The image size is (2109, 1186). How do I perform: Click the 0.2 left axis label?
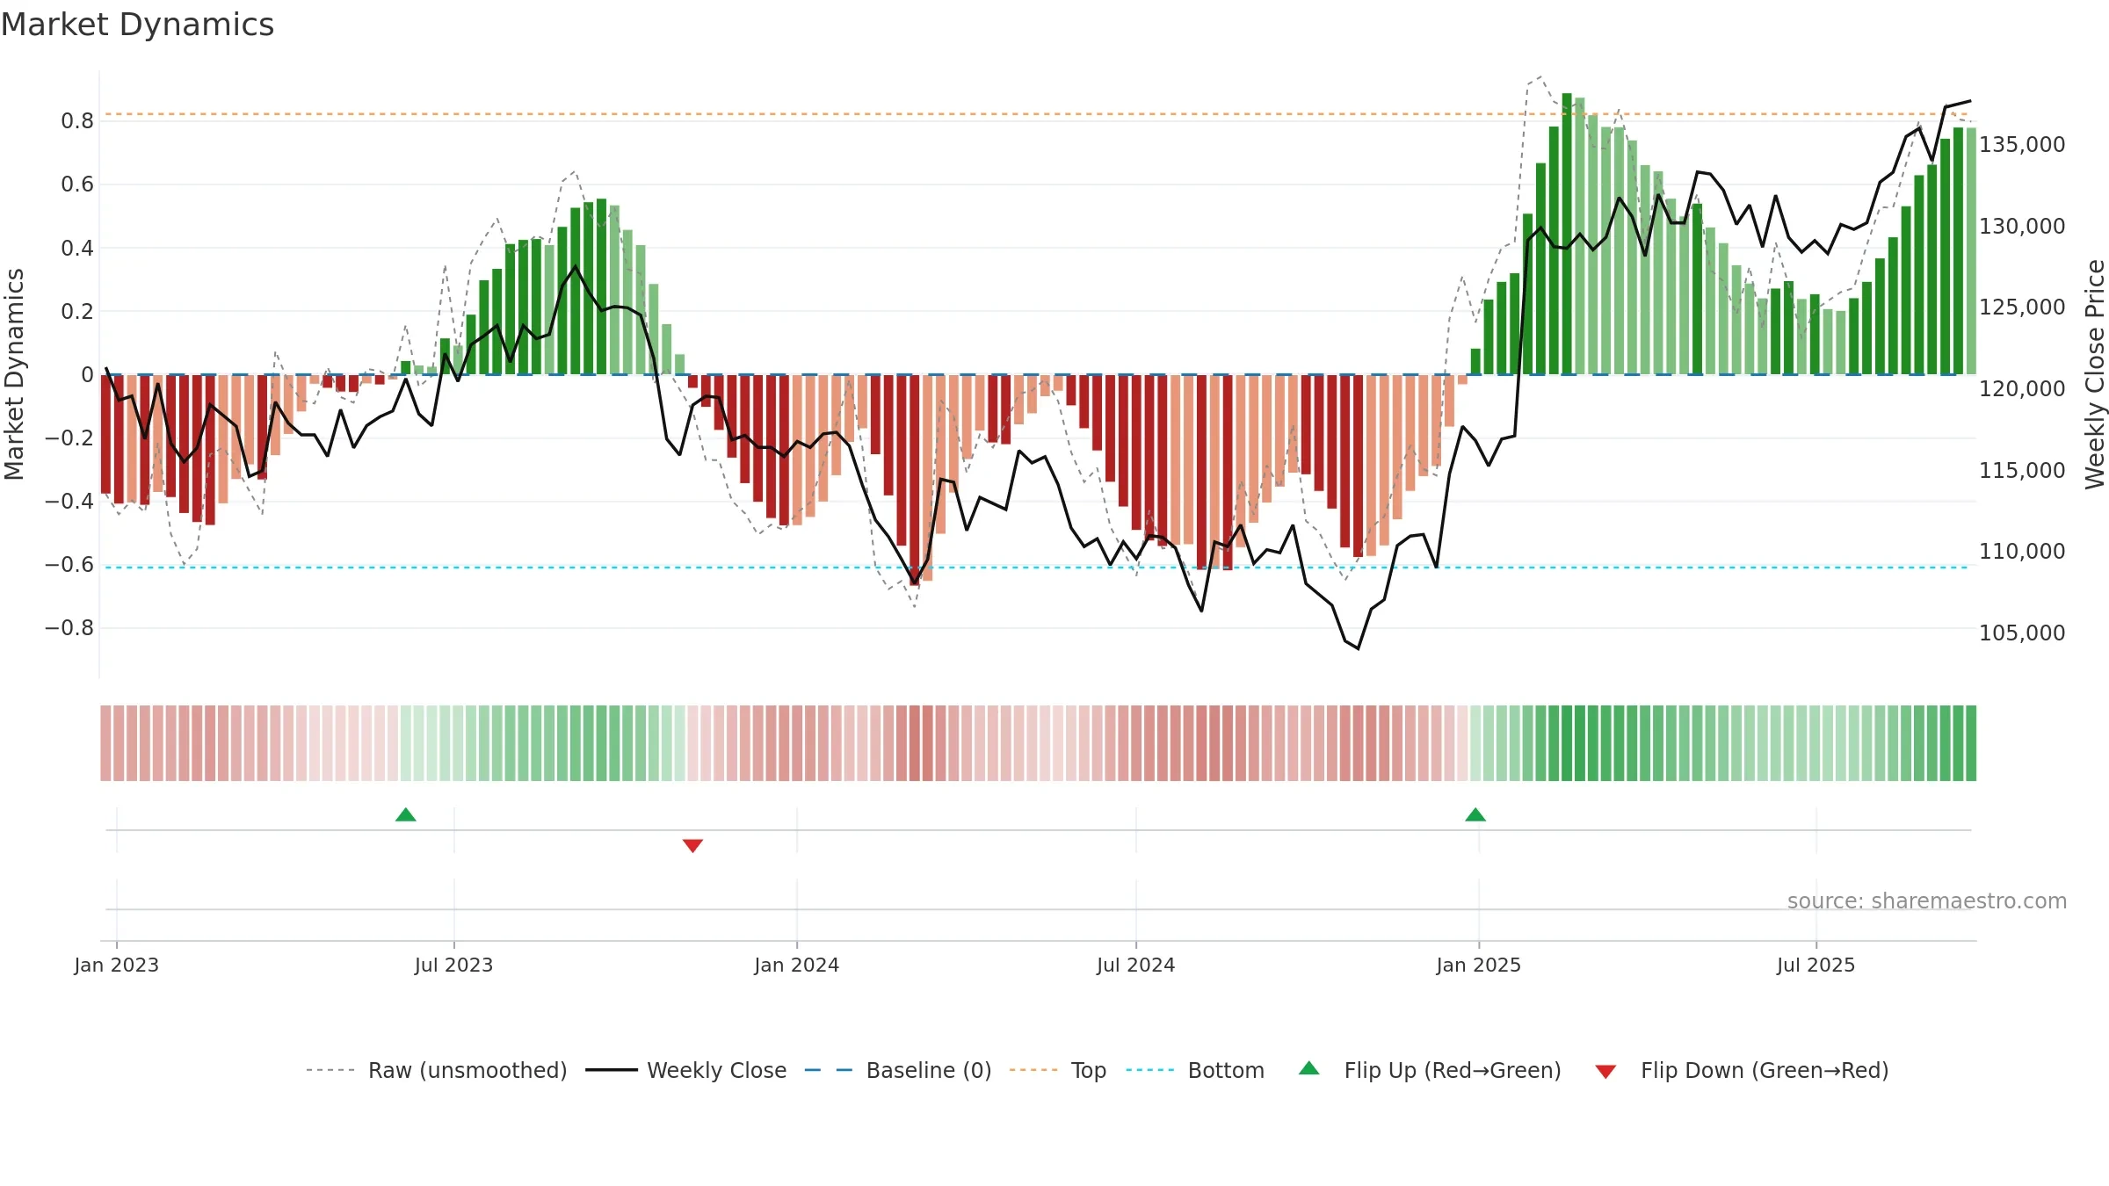(x=77, y=311)
